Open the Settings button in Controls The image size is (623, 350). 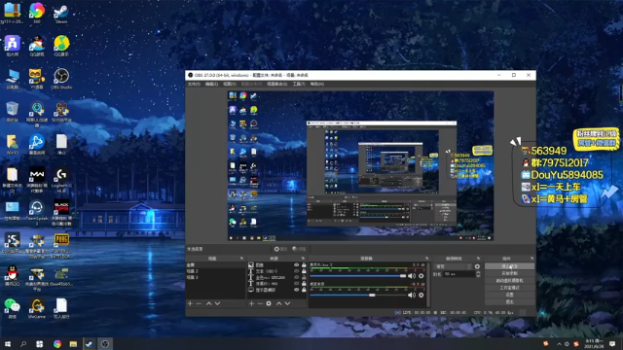[509, 295]
